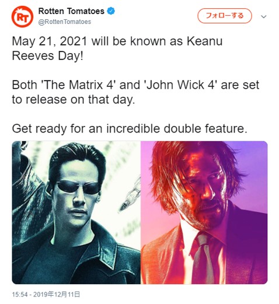Viewport: 279px width, 304px height.
Task: Click Neo's sunglasses in the Matrix image
Action: tap(78, 187)
